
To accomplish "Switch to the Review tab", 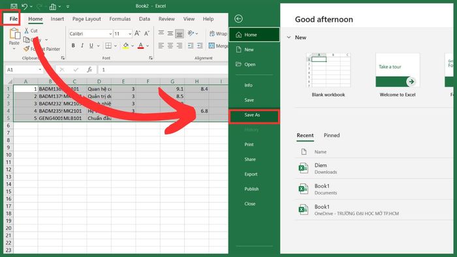I will point(166,19).
